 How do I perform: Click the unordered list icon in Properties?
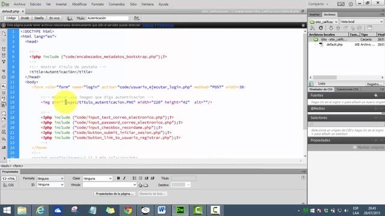click(134, 178)
